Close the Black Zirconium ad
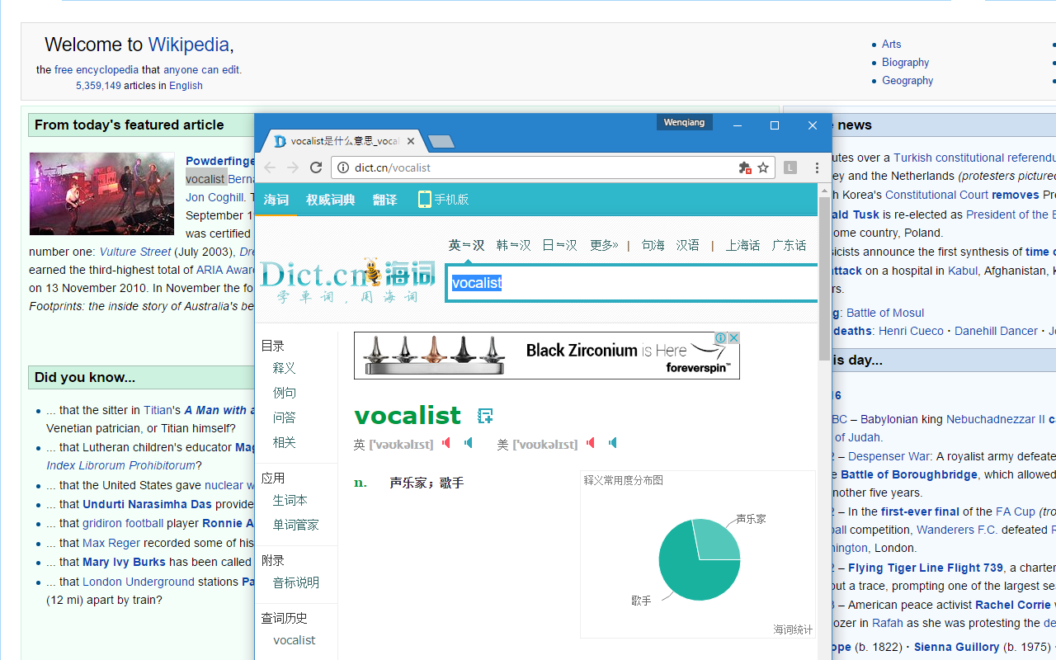Image resolution: width=1056 pixels, height=660 pixels. tap(733, 338)
